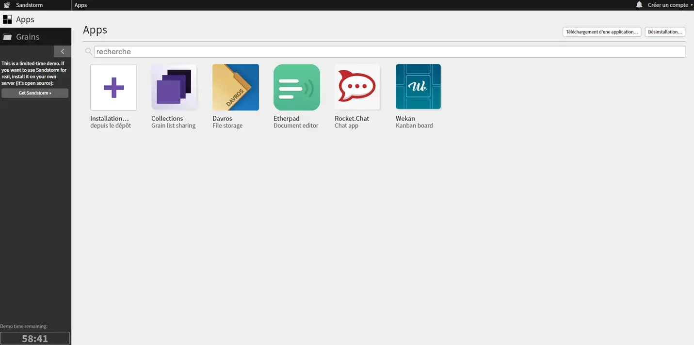Click the Sandstorm title in the top bar
This screenshot has width=694, height=345.
pos(29,5)
